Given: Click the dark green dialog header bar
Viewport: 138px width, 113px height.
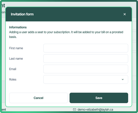Looking at the screenshot, I should [69, 14].
